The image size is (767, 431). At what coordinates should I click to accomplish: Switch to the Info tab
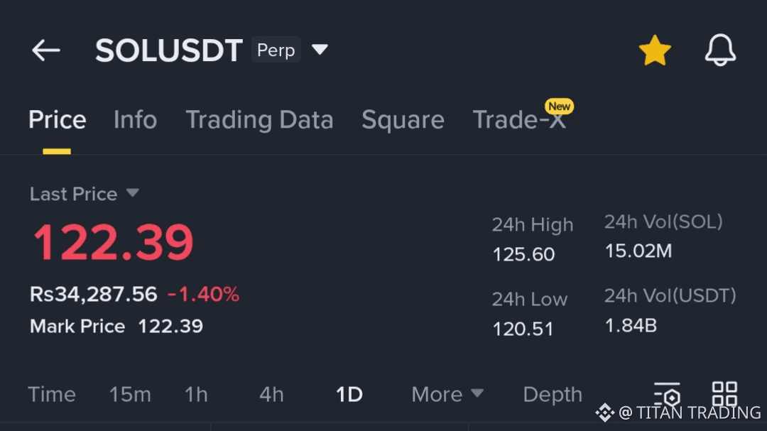pyautogui.click(x=135, y=120)
